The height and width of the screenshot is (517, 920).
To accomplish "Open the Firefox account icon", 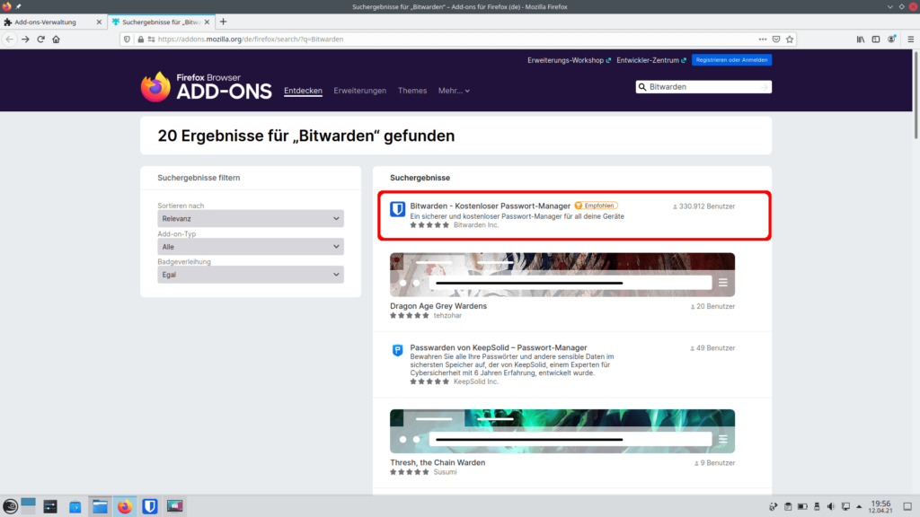I will pos(891,39).
